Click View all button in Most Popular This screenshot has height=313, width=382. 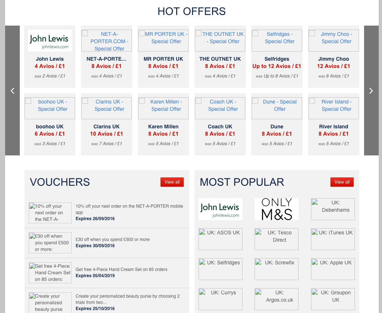342,182
